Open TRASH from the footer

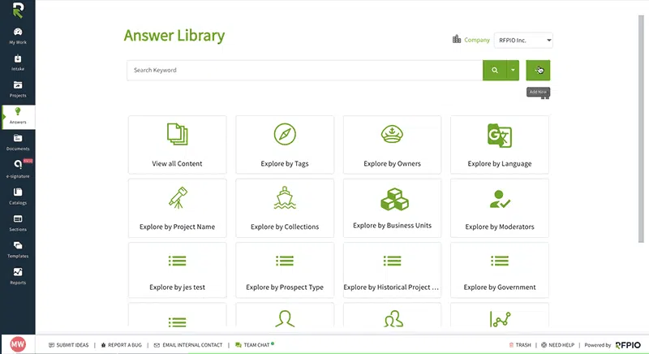(520, 345)
